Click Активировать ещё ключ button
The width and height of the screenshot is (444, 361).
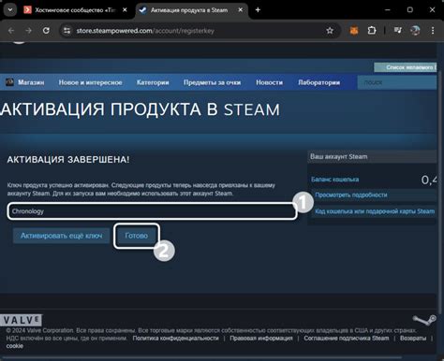click(61, 236)
